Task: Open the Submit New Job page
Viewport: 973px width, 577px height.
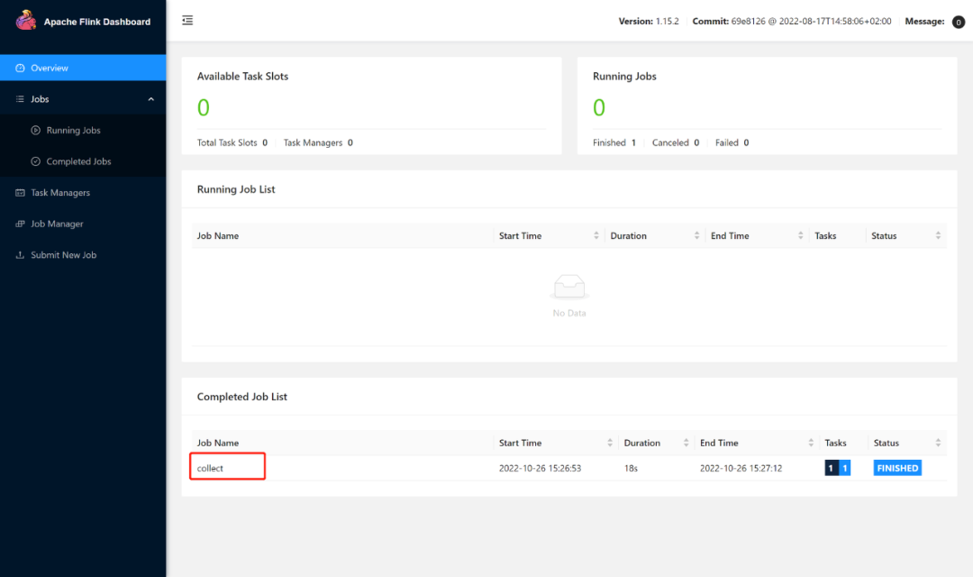Action: coord(83,254)
